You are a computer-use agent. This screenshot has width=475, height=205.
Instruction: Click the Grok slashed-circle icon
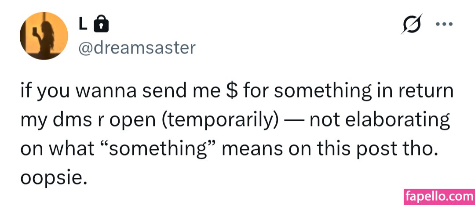[x=413, y=25]
